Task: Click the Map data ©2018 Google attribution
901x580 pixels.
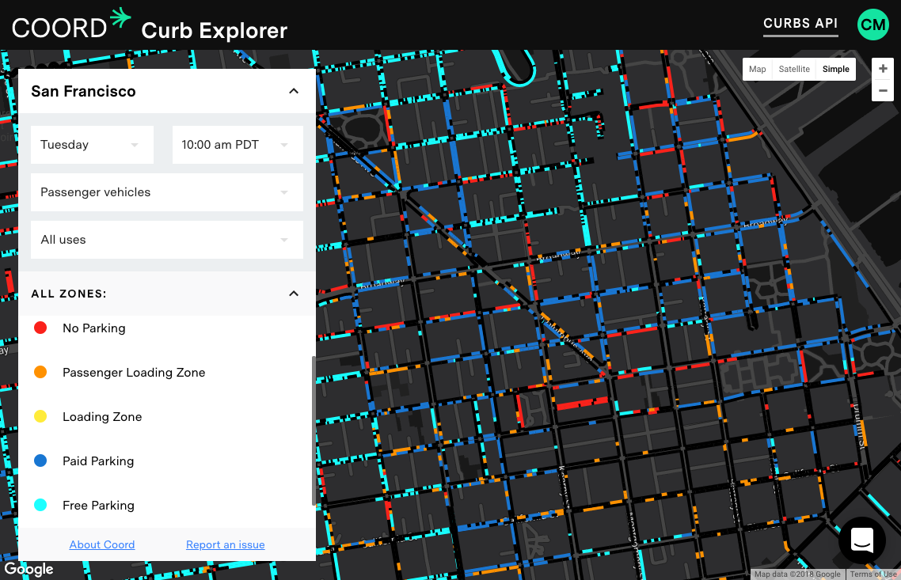Action: pyautogui.click(x=797, y=574)
